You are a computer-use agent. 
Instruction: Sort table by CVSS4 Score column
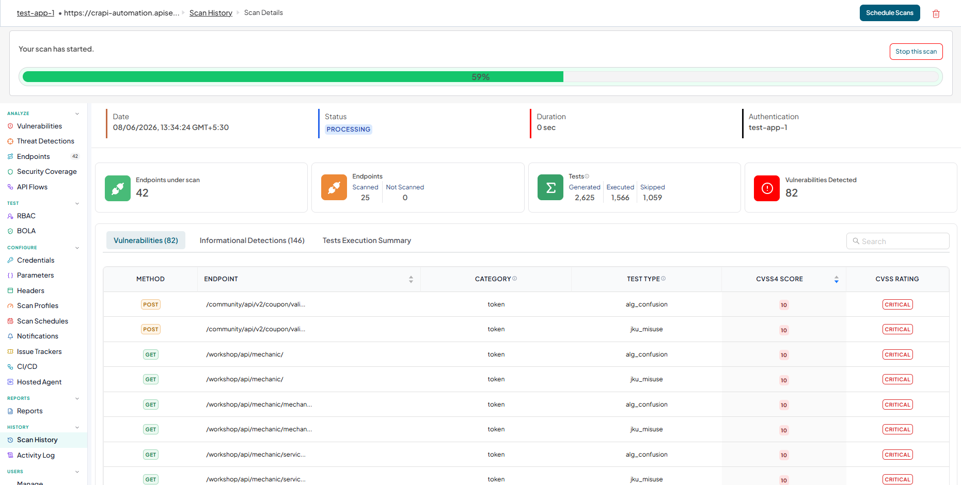[x=836, y=279]
